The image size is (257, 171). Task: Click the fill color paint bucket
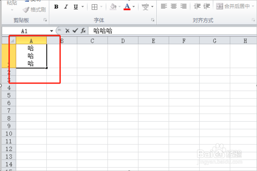(113, 7)
